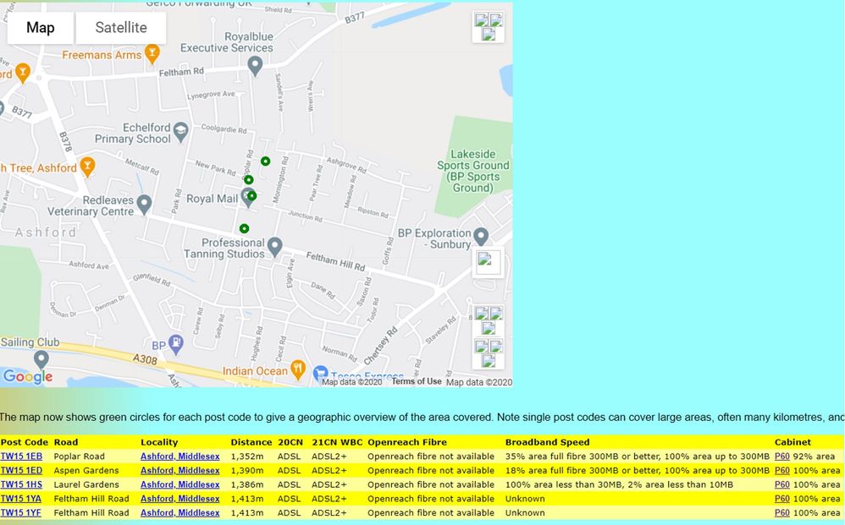Switch to Satellite map view
The image size is (845, 525).
[121, 28]
